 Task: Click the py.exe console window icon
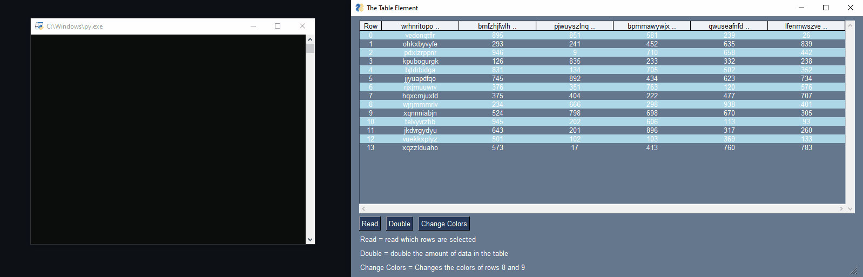39,26
